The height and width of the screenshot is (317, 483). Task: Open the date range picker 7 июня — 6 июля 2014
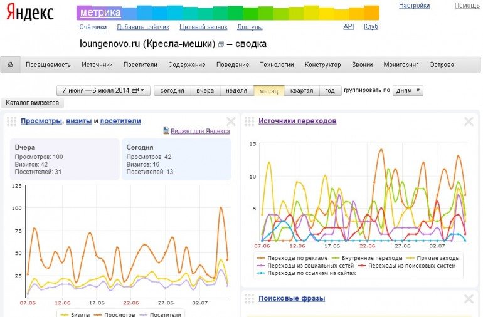pyautogui.click(x=103, y=90)
